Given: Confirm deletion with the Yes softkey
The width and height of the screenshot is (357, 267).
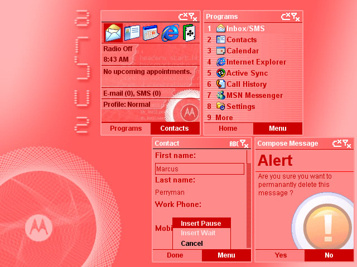Looking at the screenshot, I should pos(281,255).
